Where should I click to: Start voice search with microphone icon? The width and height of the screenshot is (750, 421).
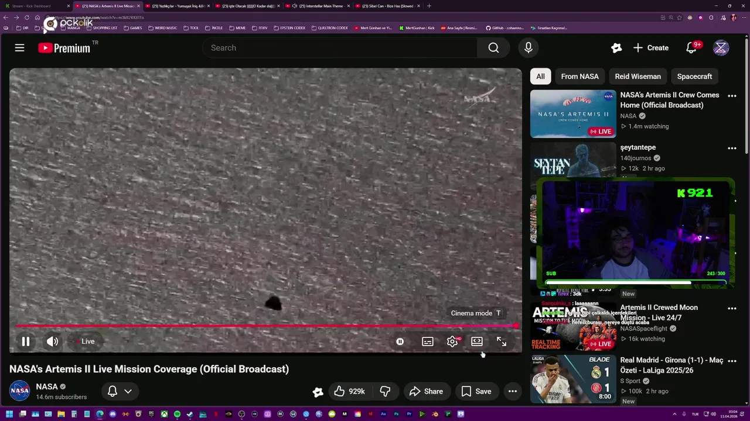tap(528, 48)
